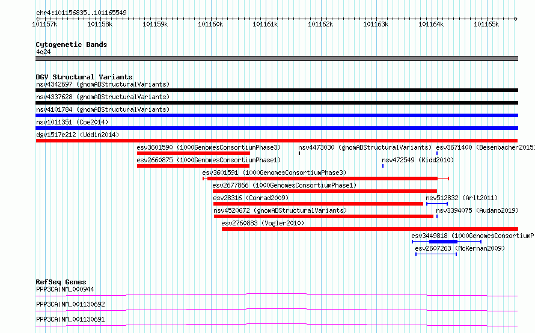
Task: Select nsv4520672 gnomAD variant label
Action: pos(280,210)
